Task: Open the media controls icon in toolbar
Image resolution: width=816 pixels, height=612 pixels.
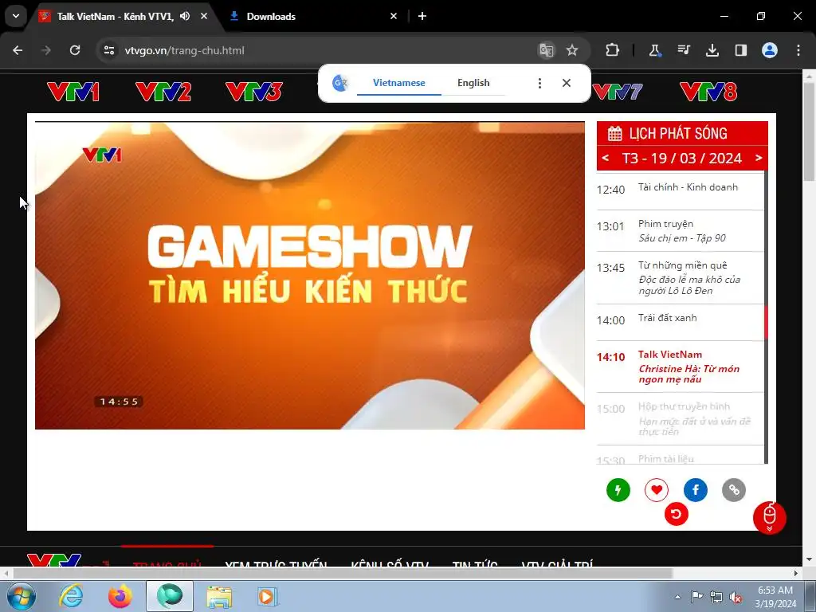Action: 683,50
